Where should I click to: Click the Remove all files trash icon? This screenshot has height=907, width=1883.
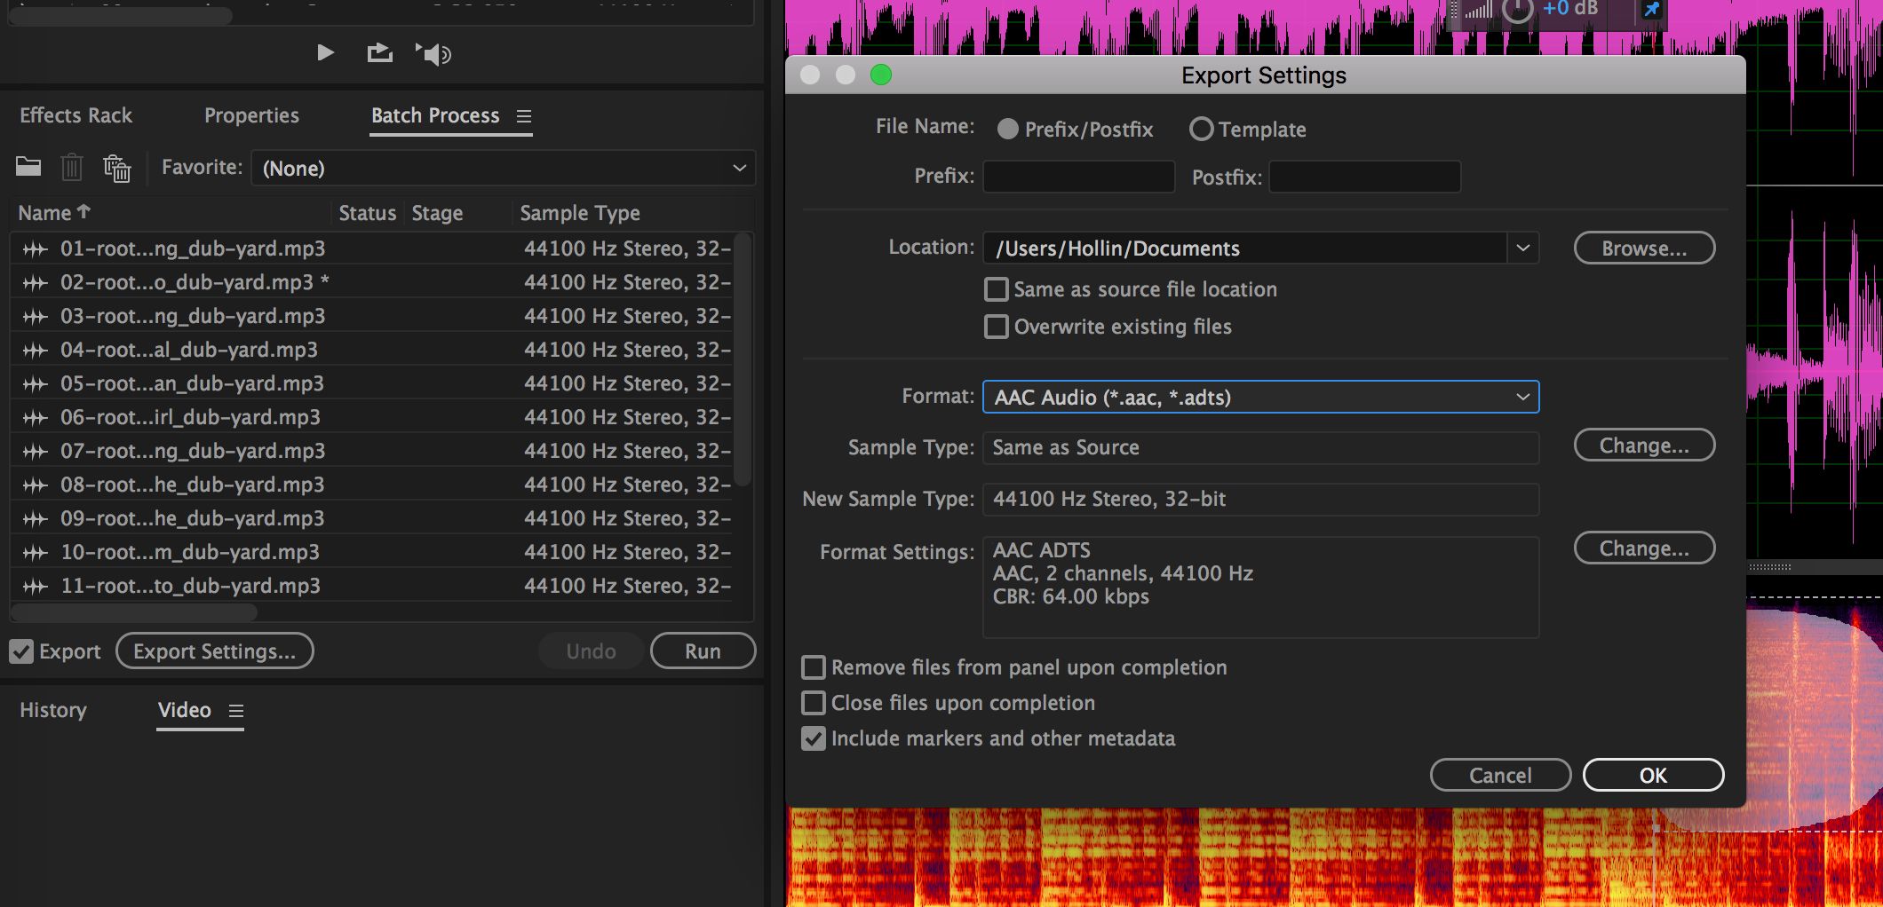(116, 167)
